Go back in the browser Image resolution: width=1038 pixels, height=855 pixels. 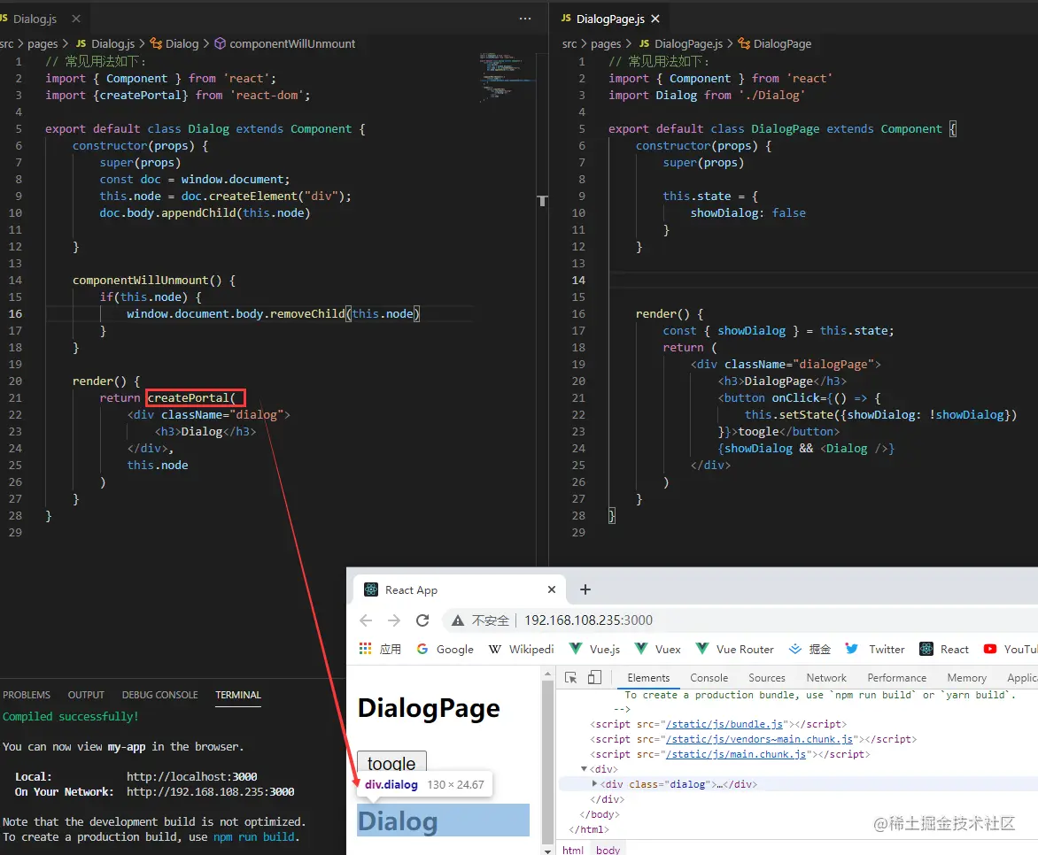[x=366, y=620]
